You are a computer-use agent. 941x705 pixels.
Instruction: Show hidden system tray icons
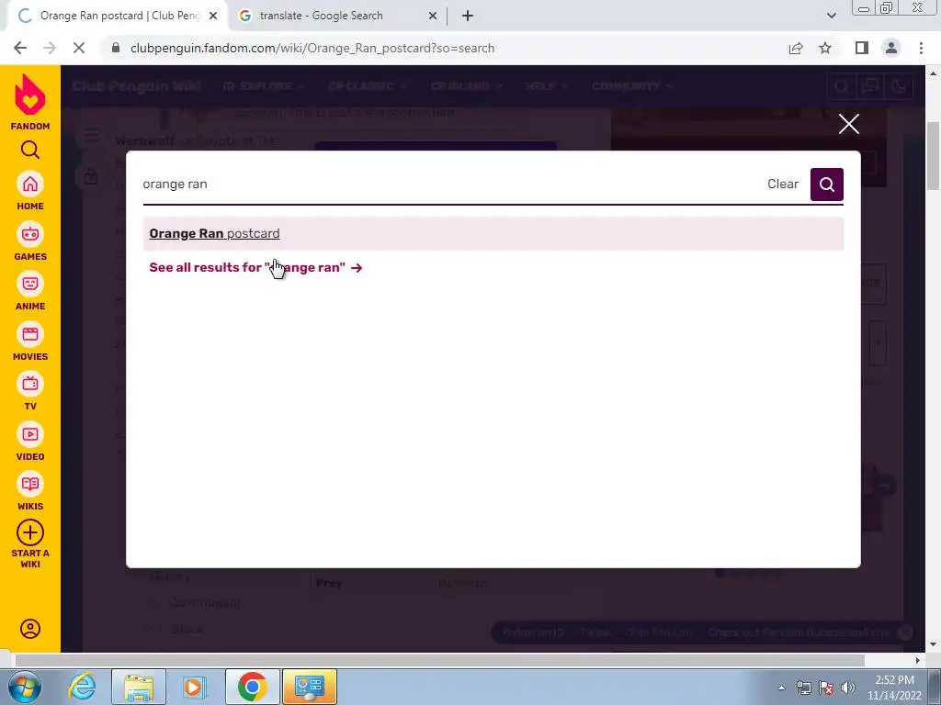(x=781, y=688)
